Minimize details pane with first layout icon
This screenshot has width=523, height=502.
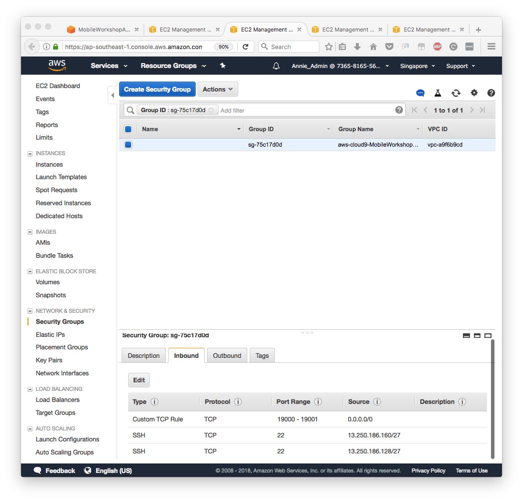466,335
